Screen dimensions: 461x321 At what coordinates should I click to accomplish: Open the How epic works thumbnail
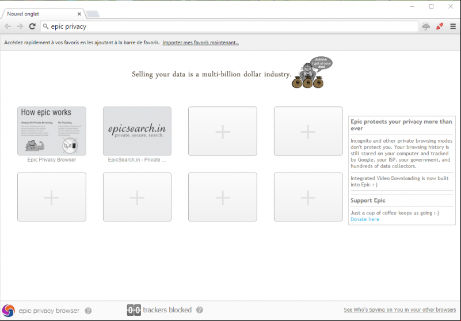[52, 131]
